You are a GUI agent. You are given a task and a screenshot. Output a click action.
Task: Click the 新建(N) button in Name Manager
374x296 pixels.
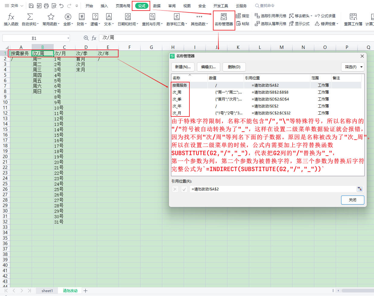coord(183,67)
